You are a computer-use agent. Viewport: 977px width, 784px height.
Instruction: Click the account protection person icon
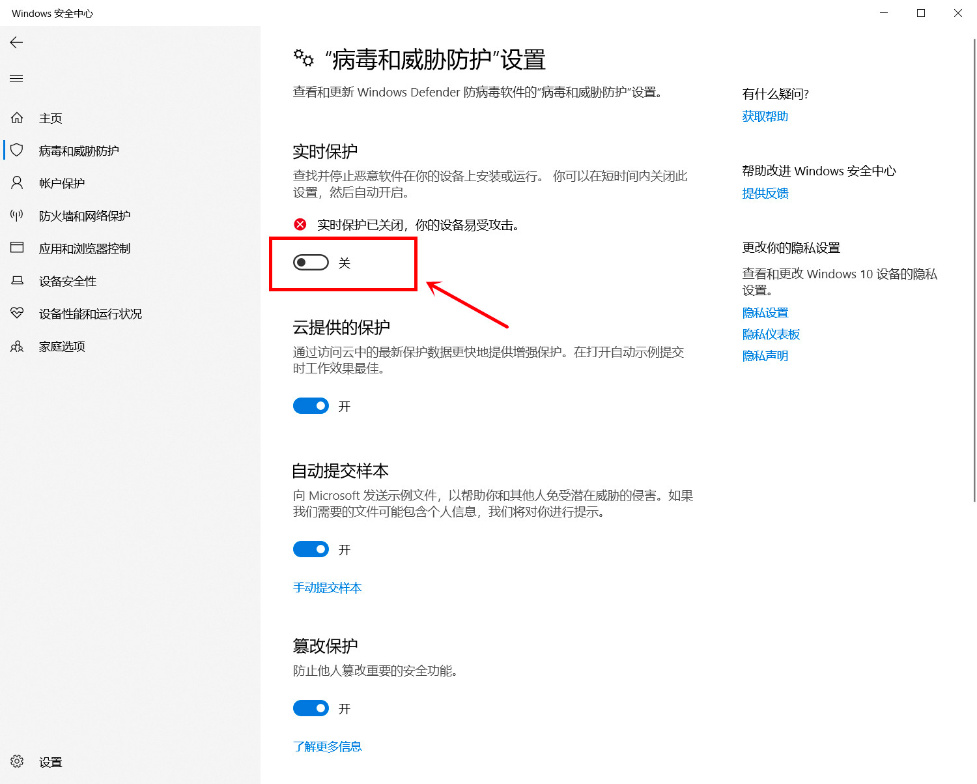point(17,183)
